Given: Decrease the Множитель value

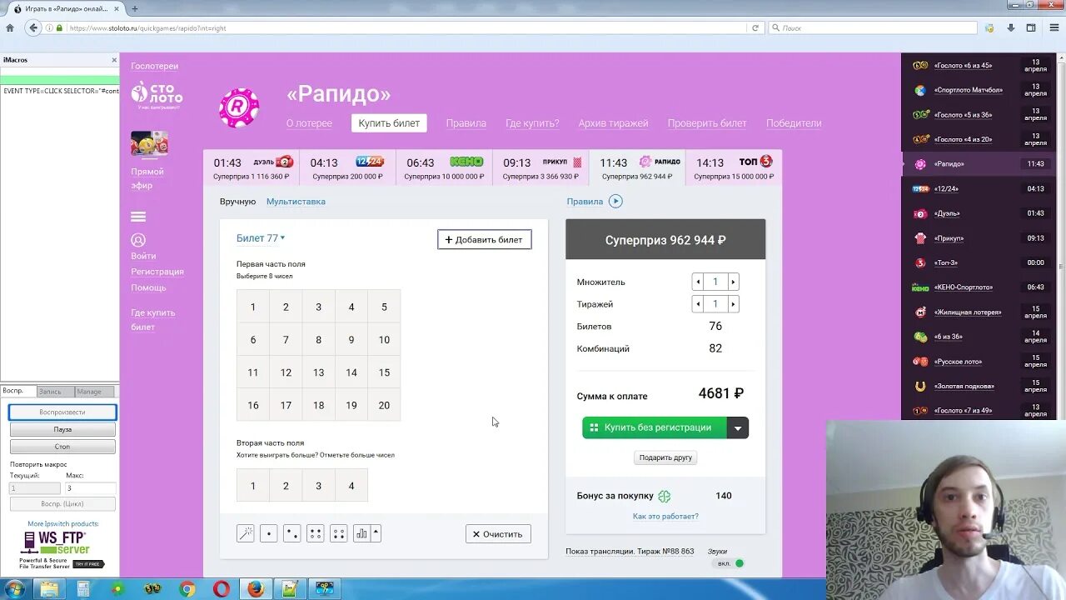Looking at the screenshot, I should [x=698, y=282].
